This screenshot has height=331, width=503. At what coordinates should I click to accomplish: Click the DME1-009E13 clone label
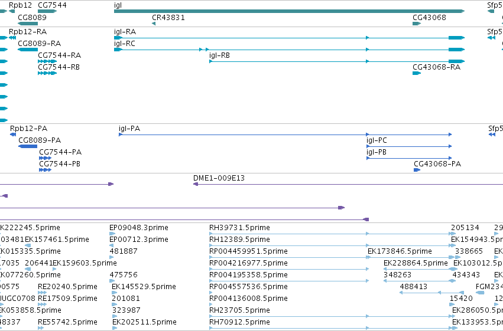click(219, 178)
